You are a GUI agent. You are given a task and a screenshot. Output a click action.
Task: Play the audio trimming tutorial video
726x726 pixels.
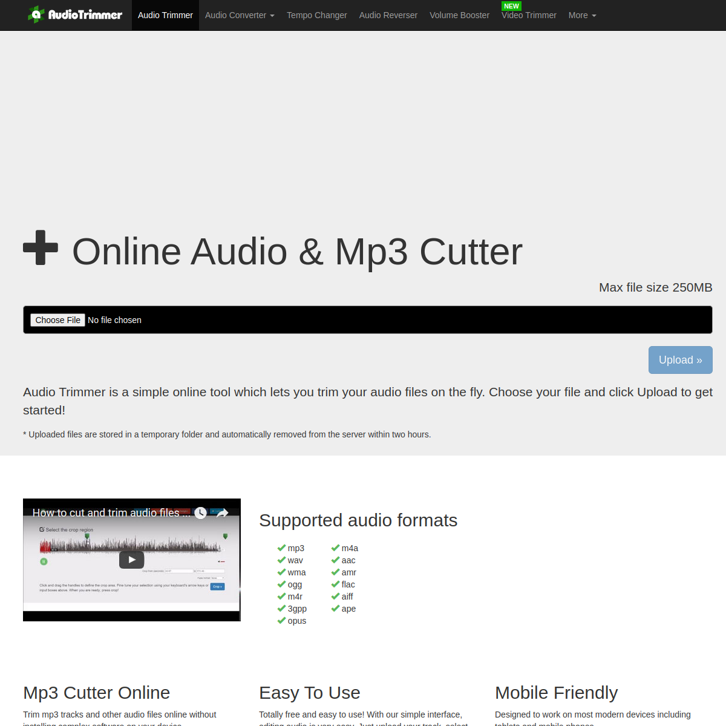pos(131,560)
